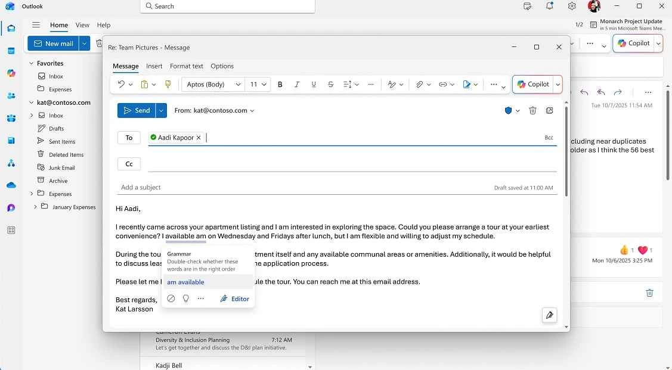Toggle underline formatting in the message toolbar
Image resolution: width=672 pixels, height=370 pixels.
click(314, 85)
